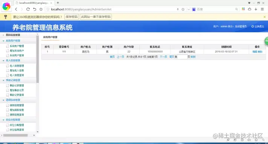Click 此网站一律不保存密码 button
The image size is (268, 144).
tap(96, 17)
